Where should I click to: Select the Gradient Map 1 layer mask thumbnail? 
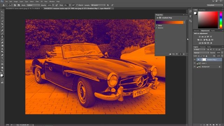(204, 59)
